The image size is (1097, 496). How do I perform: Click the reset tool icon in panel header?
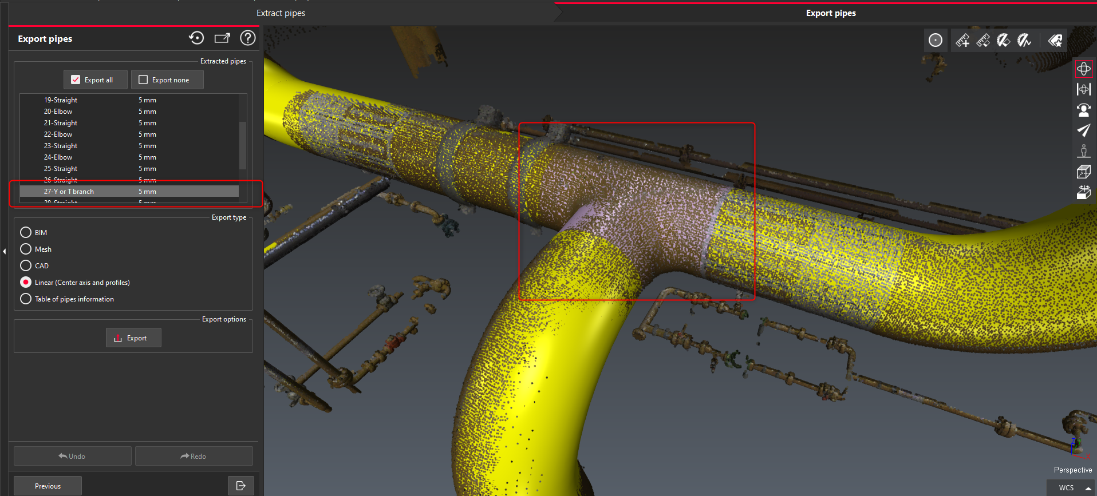[x=196, y=38]
